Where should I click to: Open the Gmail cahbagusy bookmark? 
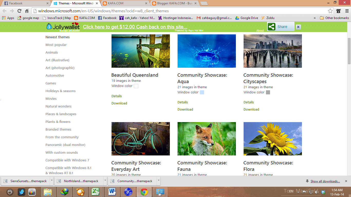coord(214,18)
